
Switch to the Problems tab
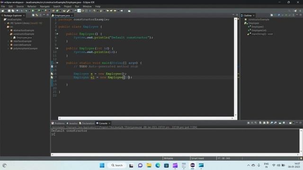point(58,123)
